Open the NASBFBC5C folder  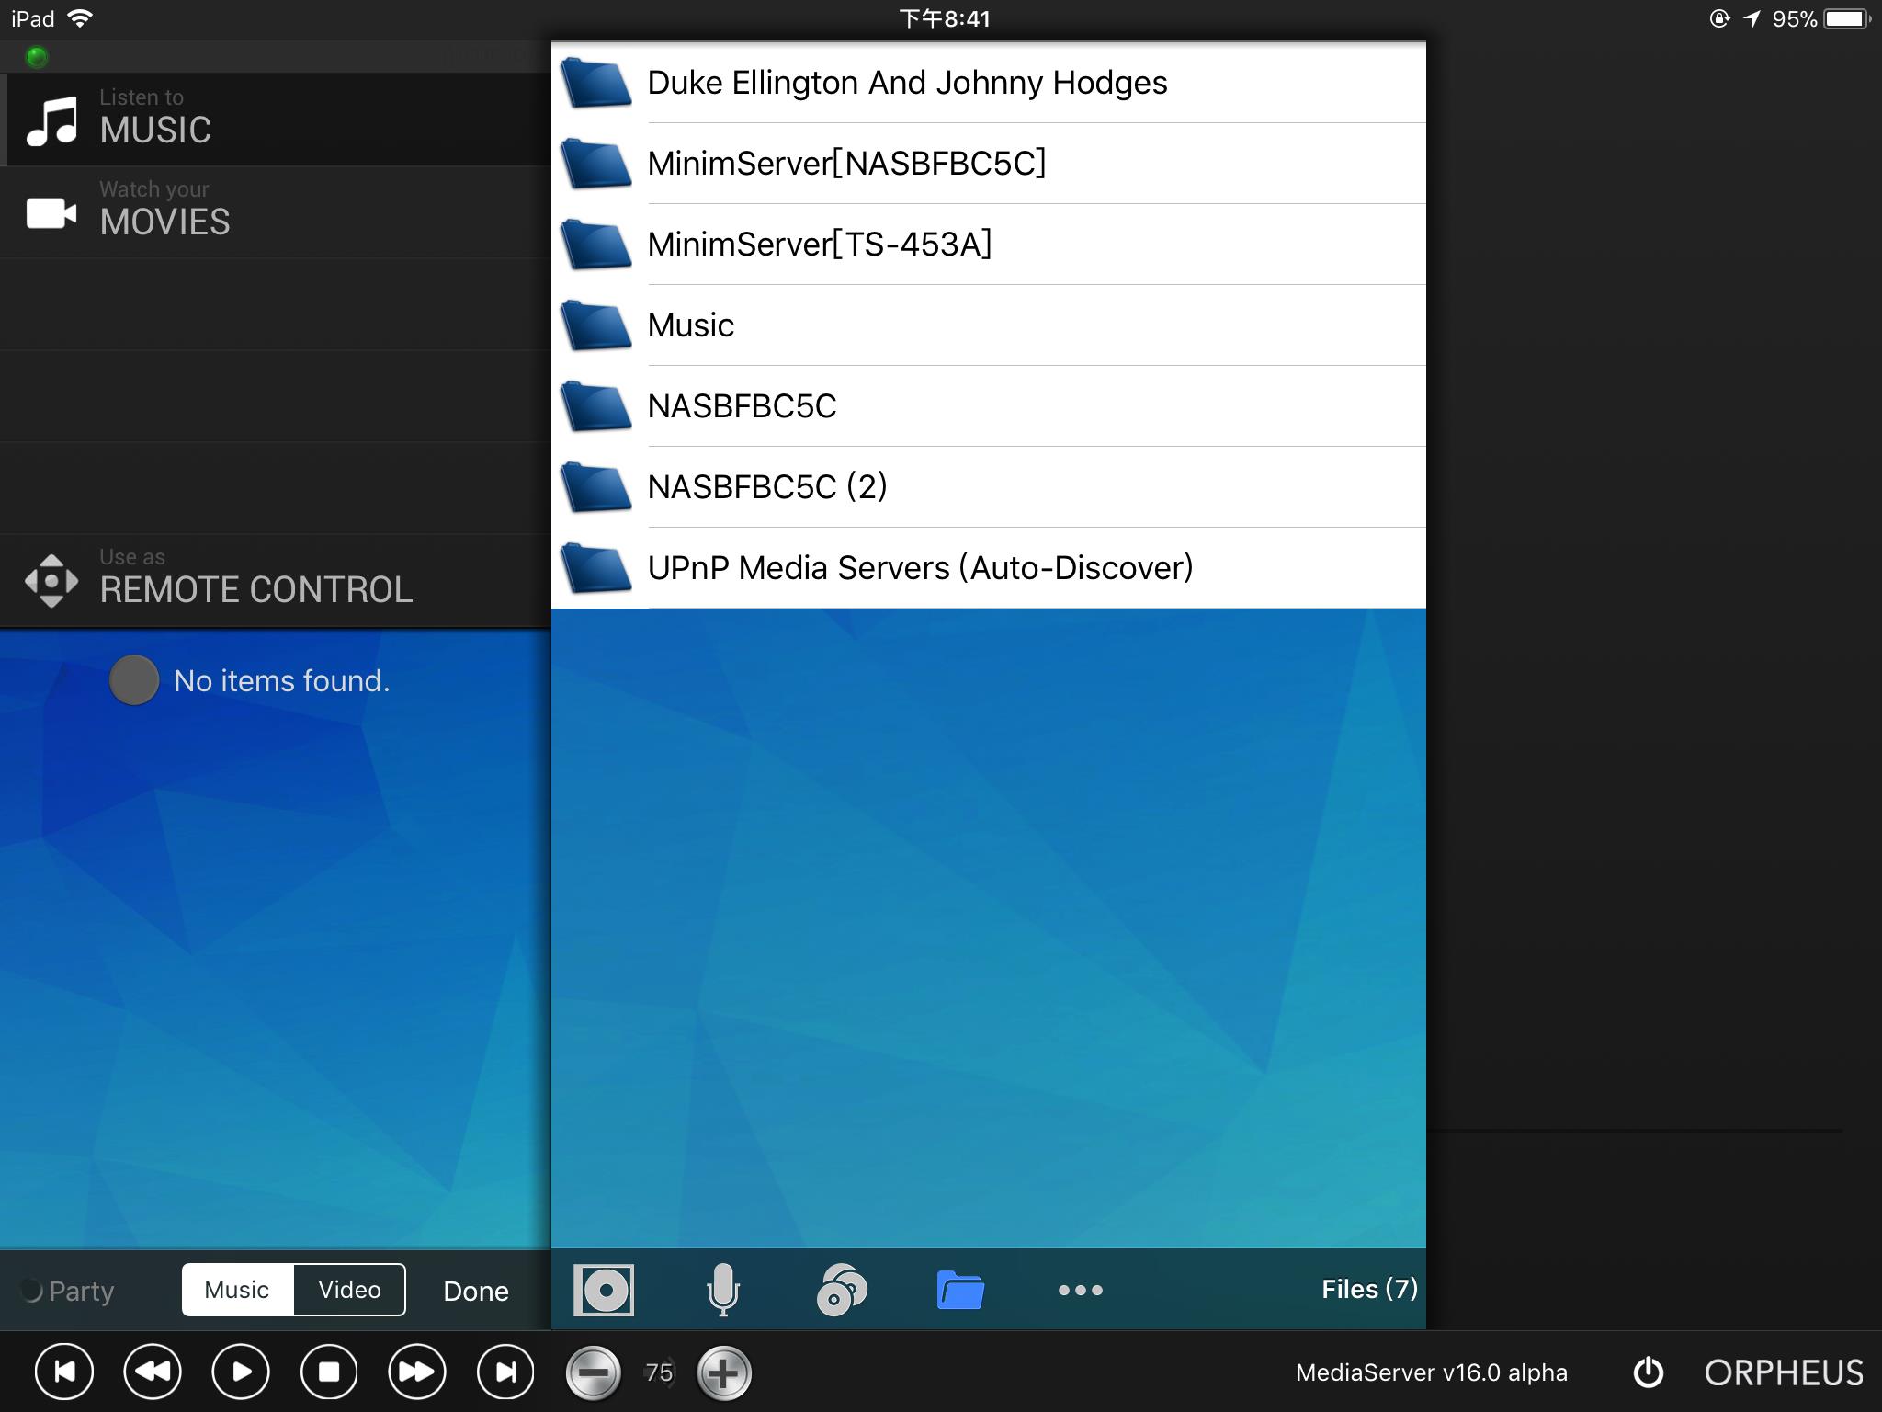coord(989,406)
